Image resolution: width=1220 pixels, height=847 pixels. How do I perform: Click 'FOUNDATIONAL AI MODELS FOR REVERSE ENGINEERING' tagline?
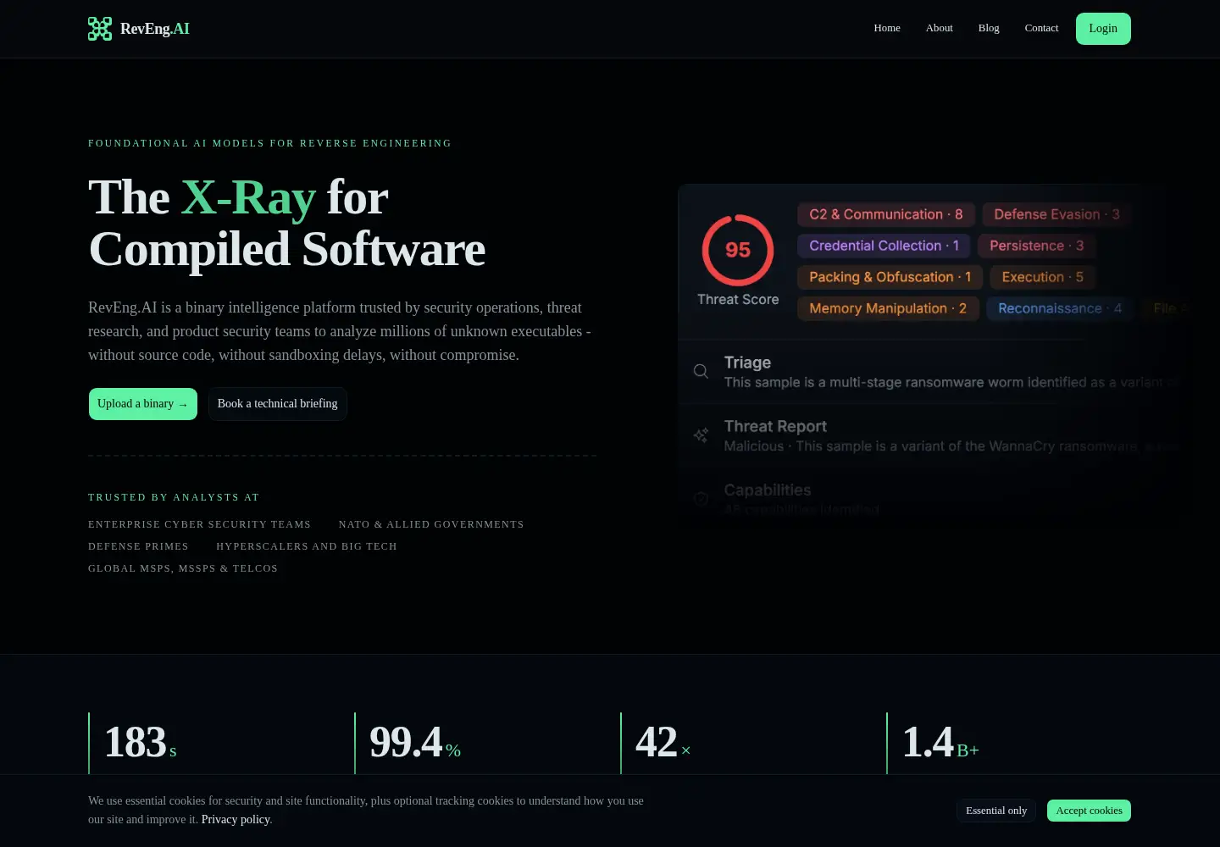tap(269, 143)
